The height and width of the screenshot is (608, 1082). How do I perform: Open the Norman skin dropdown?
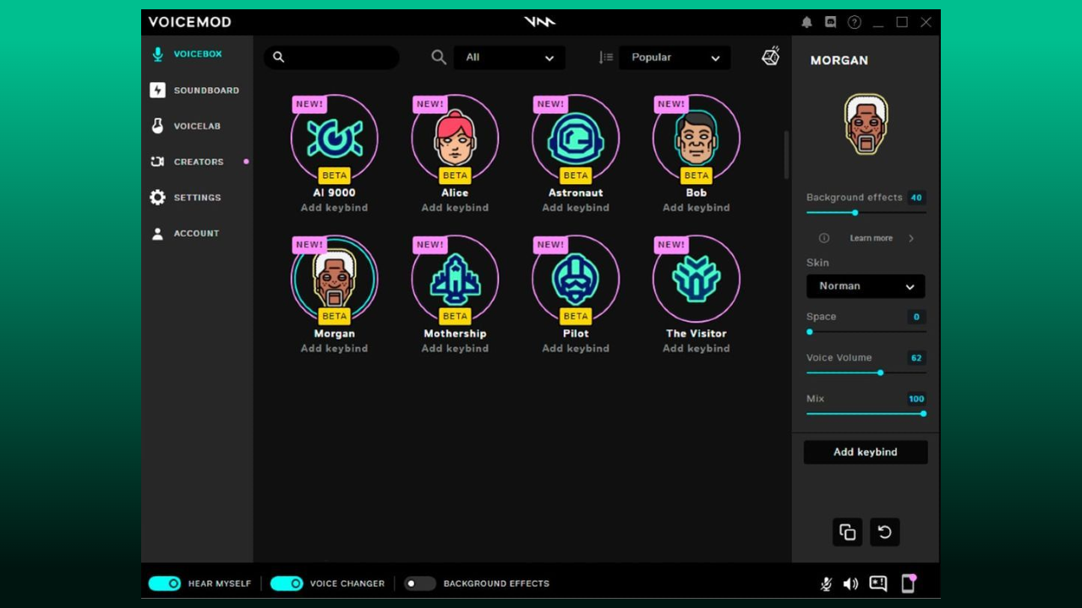pyautogui.click(x=866, y=286)
